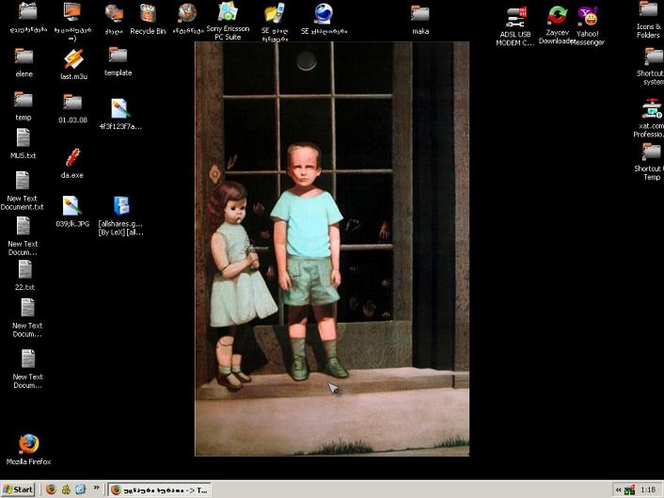Click the Mozilla Firefox desktop icon
The width and height of the screenshot is (664, 498).
(x=28, y=443)
